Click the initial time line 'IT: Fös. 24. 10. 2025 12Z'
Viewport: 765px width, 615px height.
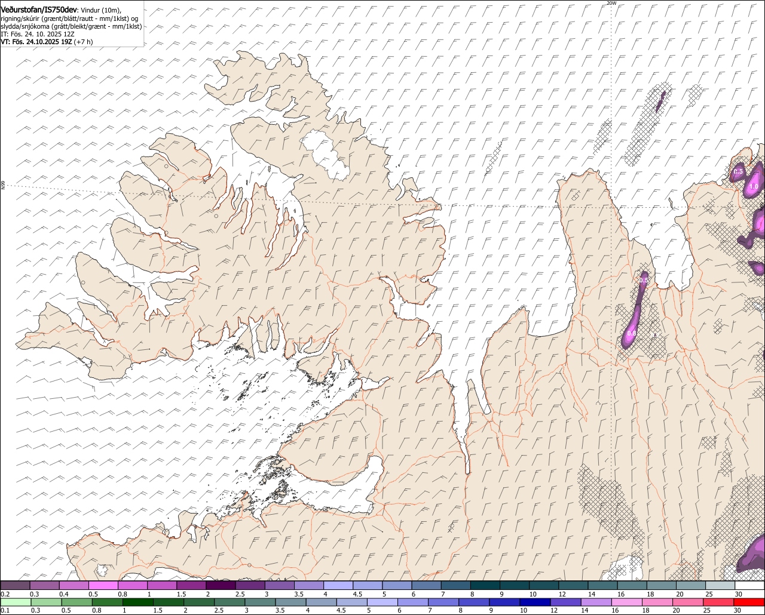[x=37, y=34]
